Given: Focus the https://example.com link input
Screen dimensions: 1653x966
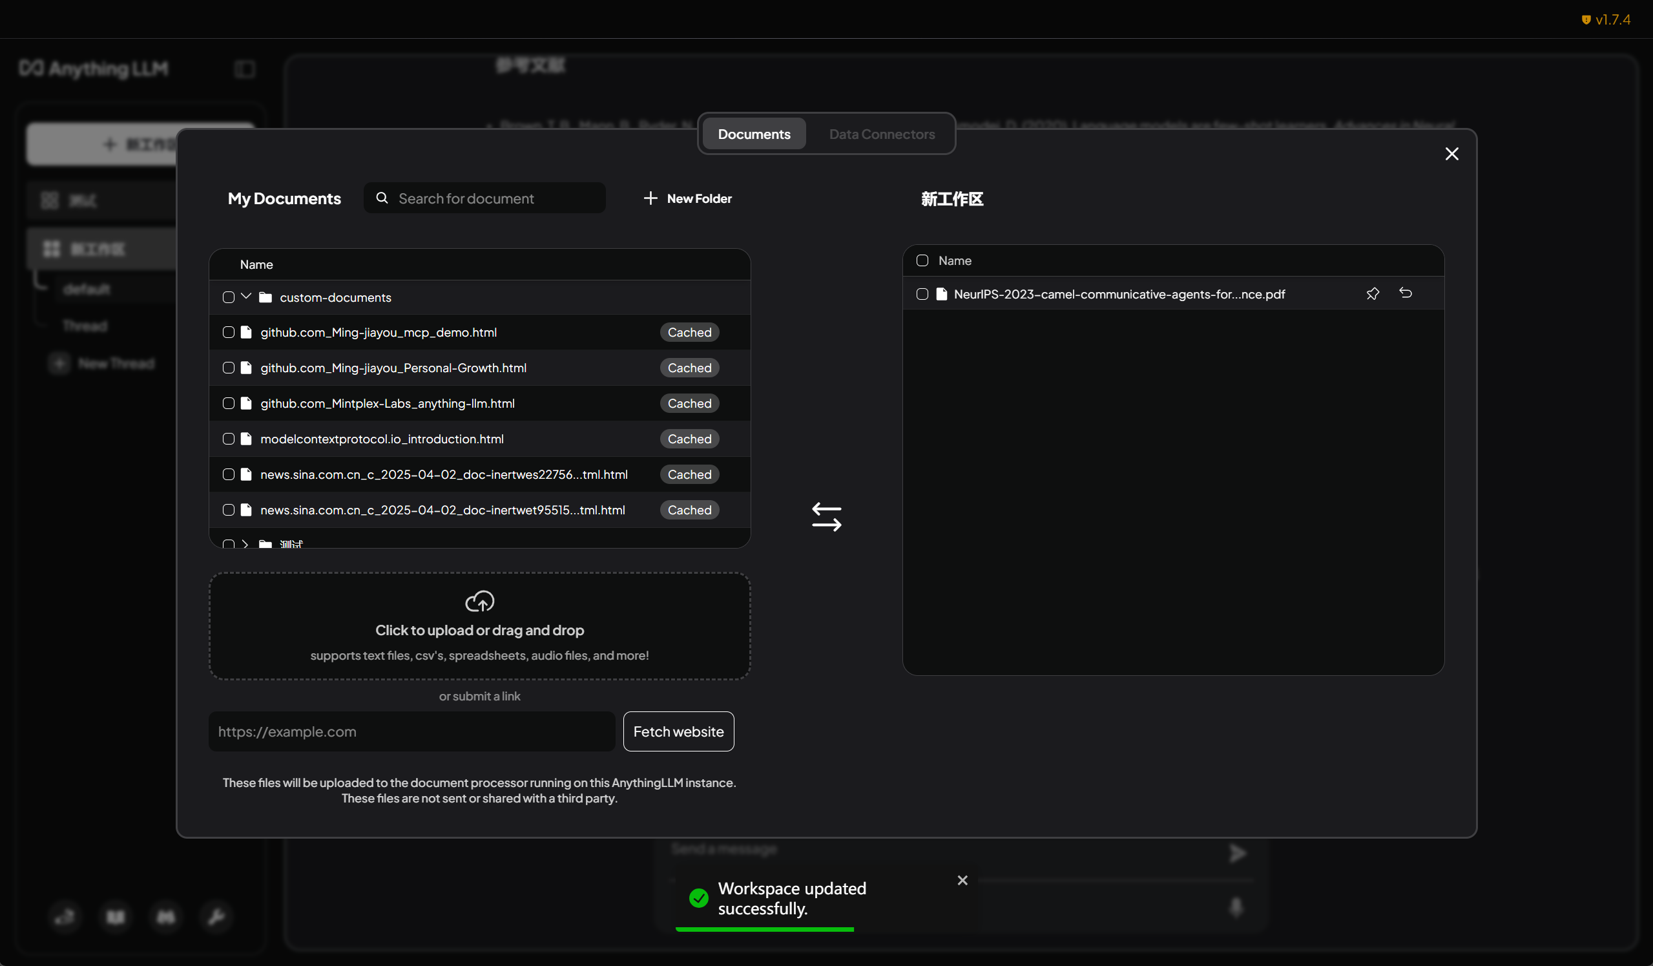Looking at the screenshot, I should point(411,731).
